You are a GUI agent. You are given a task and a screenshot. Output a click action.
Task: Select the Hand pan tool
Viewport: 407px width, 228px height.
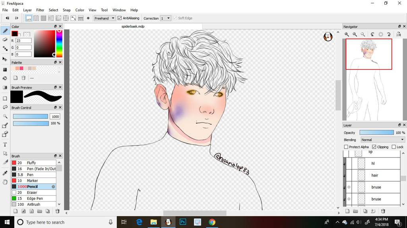[x=5, y=182]
